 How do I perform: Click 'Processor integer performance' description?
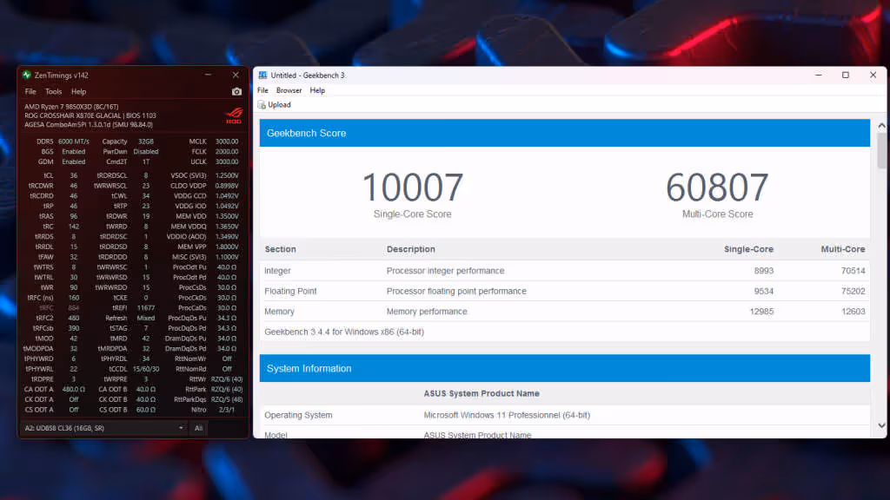[446, 271]
